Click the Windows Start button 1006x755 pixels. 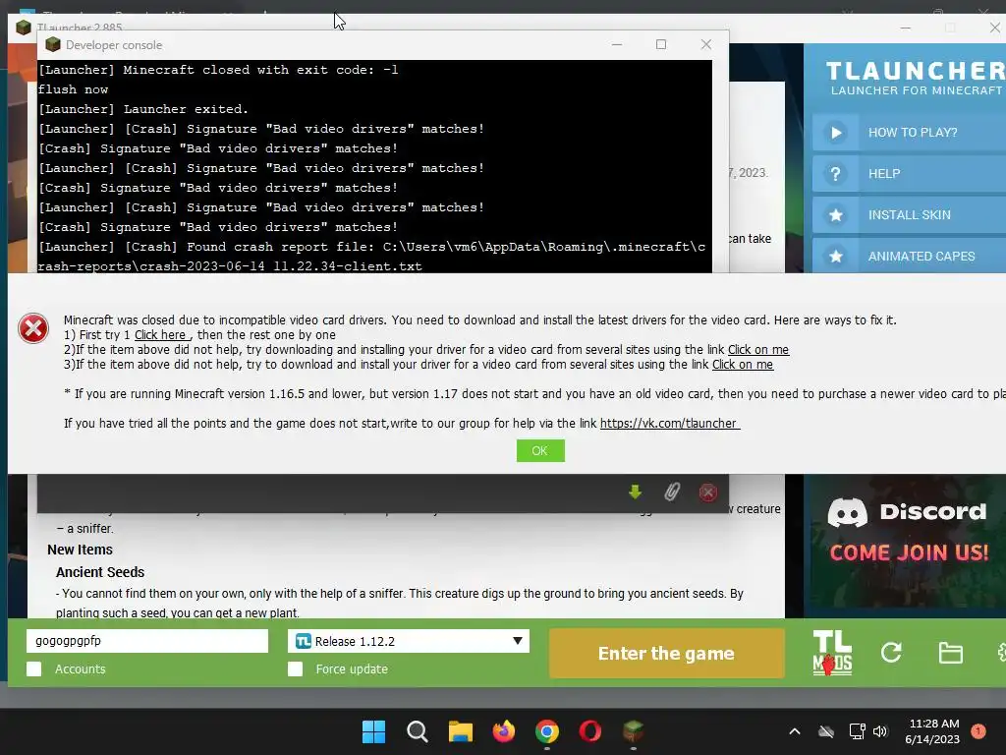[x=373, y=731]
